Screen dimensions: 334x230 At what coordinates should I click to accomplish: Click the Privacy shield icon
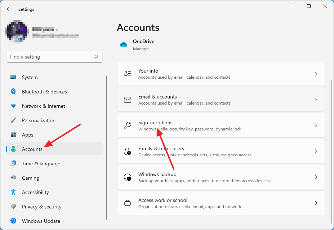pyautogui.click(x=13, y=206)
